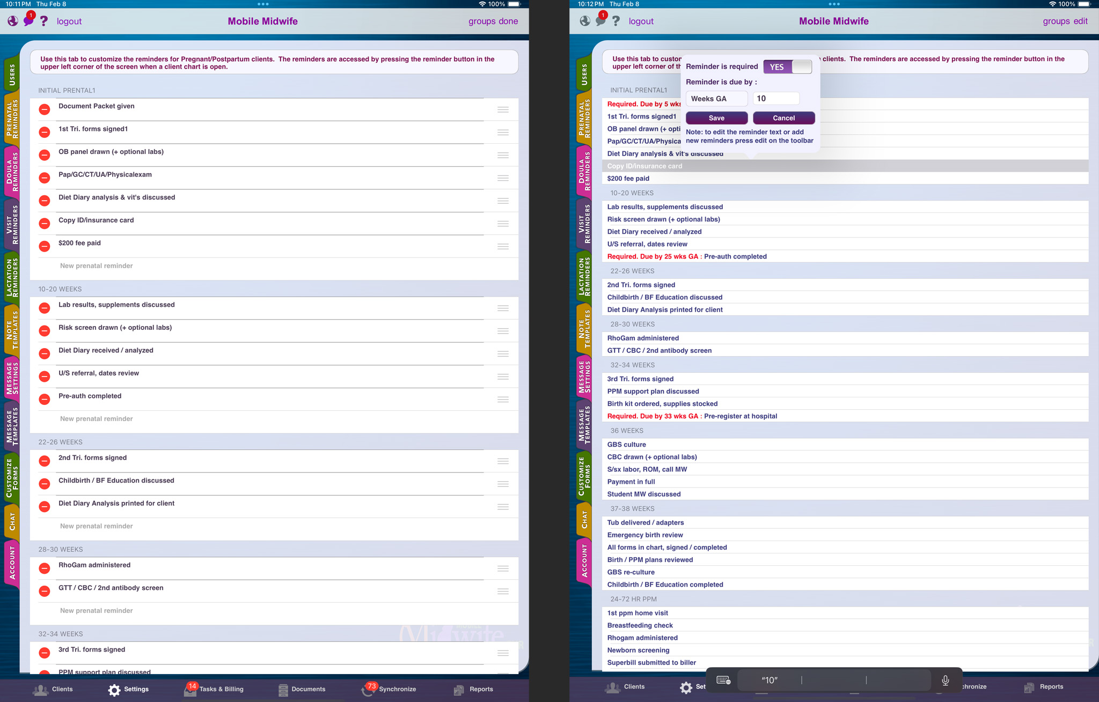Switch to Note Templates tab in left window

pyautogui.click(x=11, y=329)
